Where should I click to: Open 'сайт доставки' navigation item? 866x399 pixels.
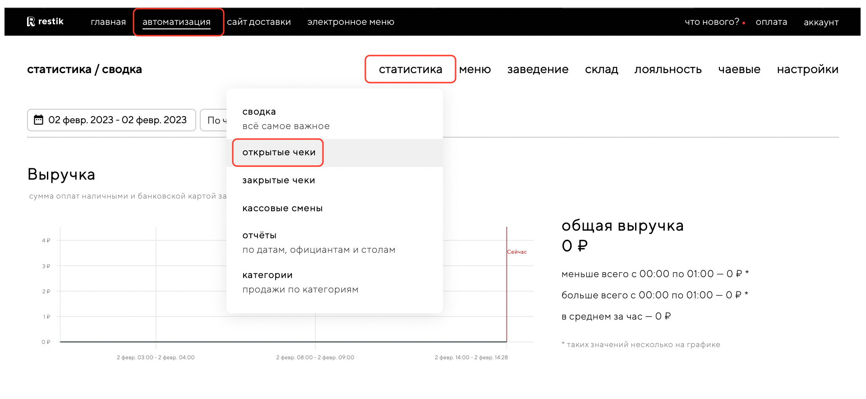click(x=258, y=22)
